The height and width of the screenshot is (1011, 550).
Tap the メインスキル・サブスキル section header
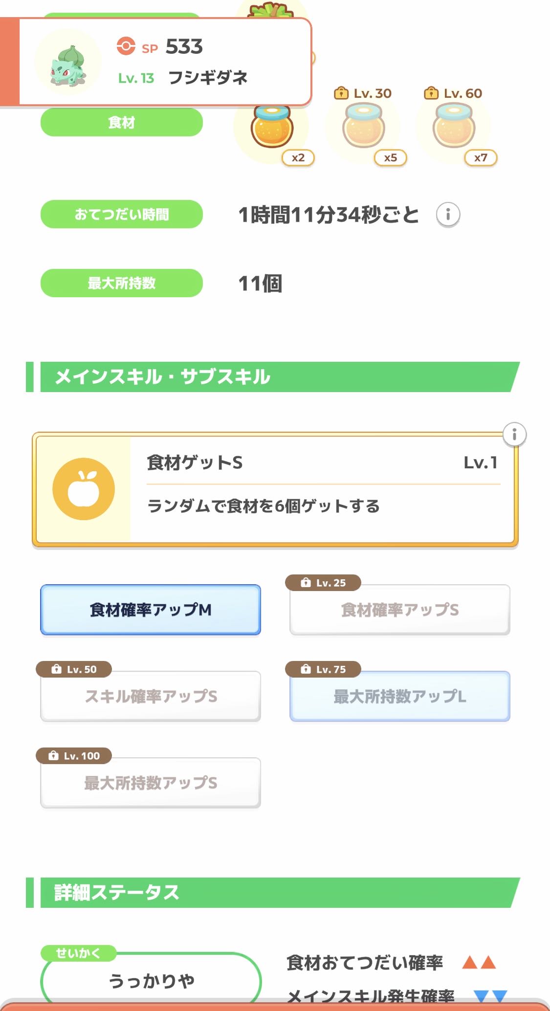pyautogui.click(x=274, y=377)
